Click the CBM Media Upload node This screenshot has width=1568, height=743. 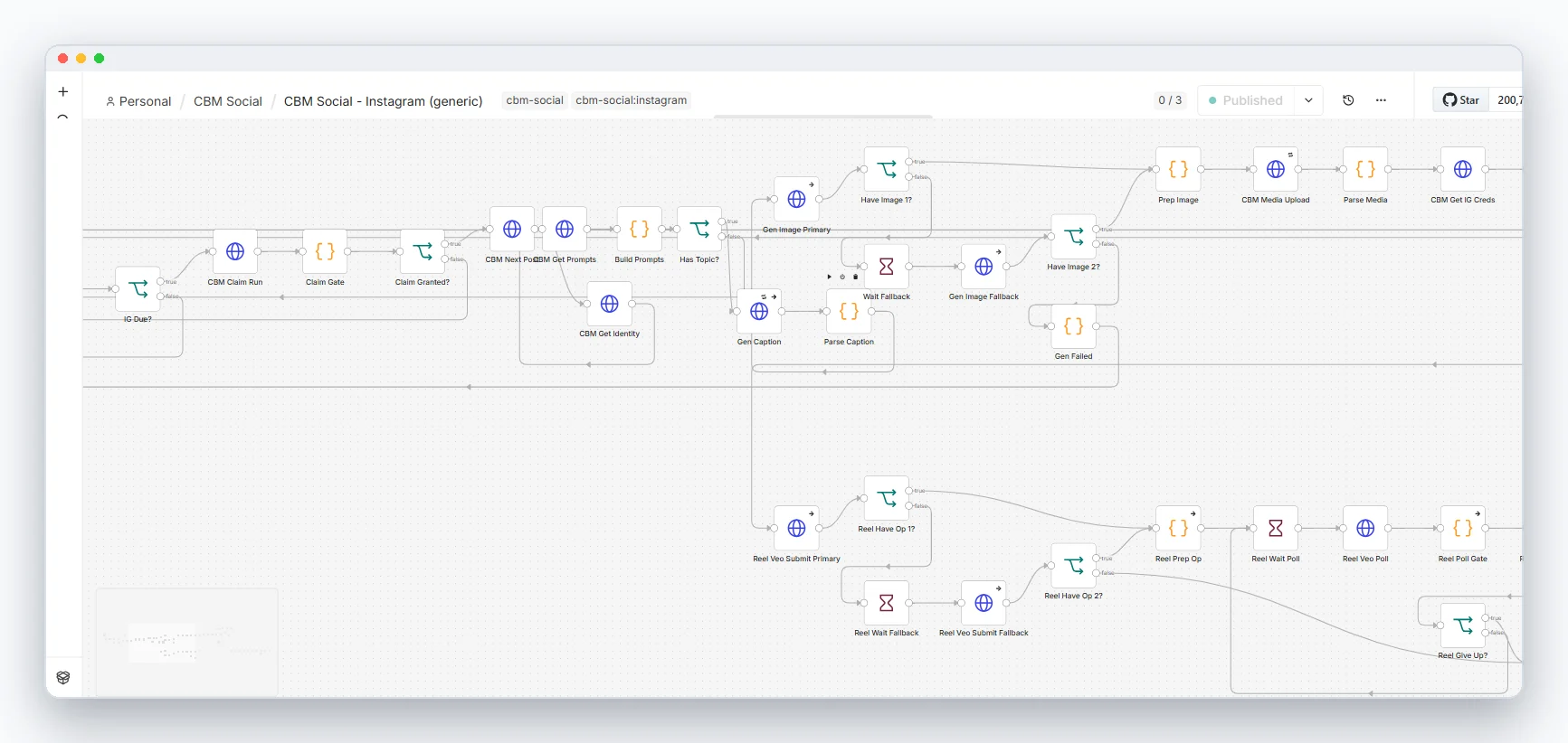[1276, 170]
